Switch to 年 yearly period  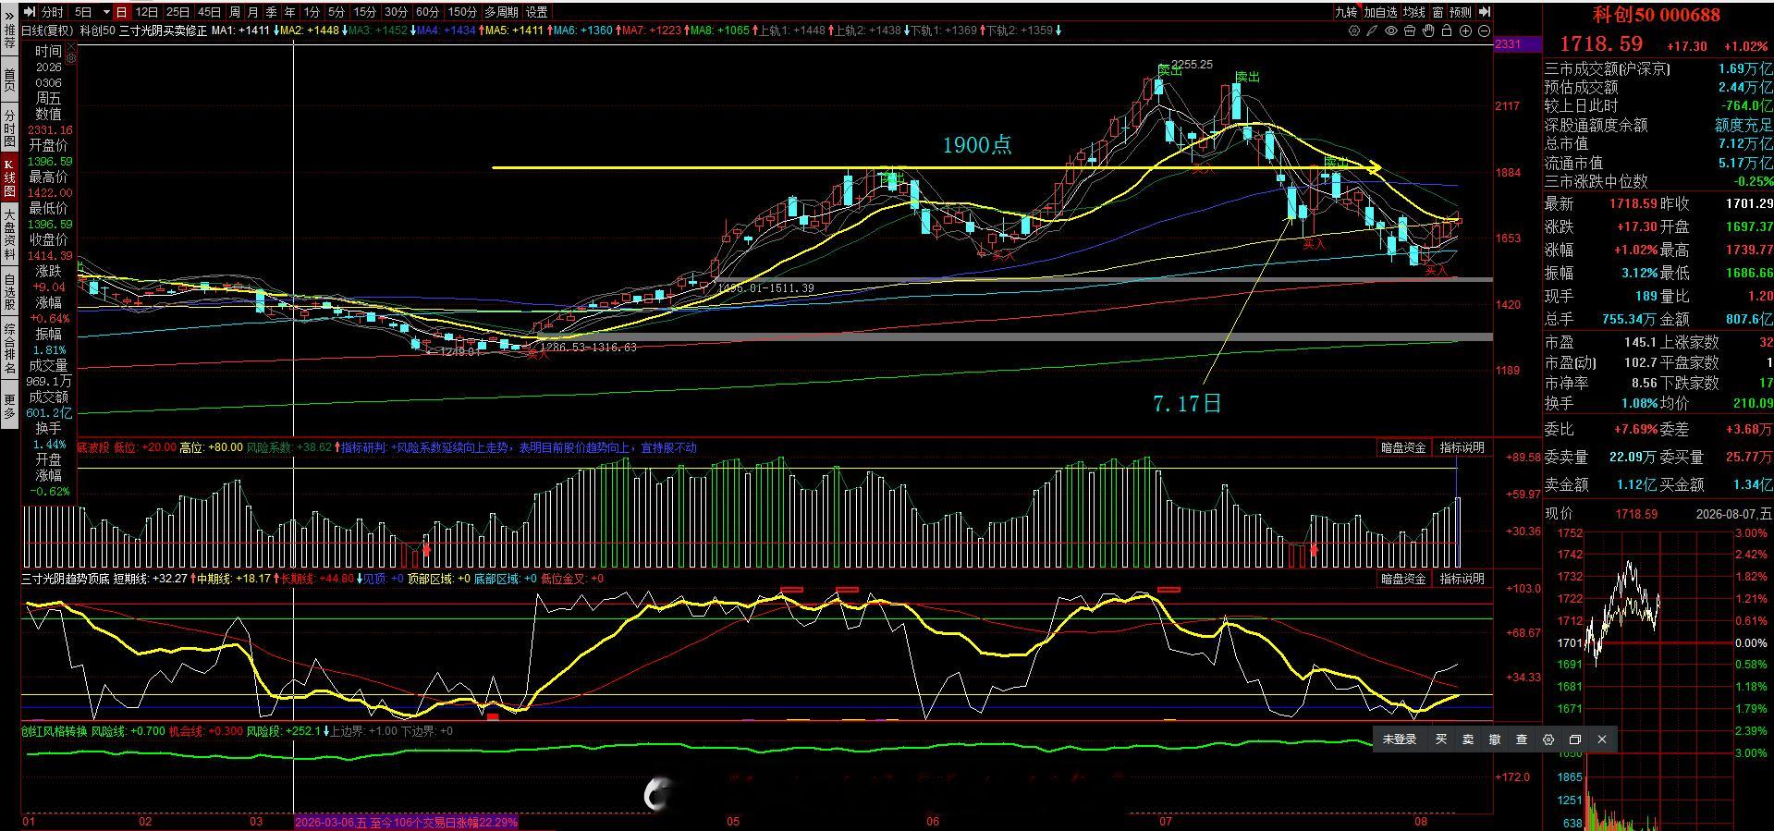tap(290, 12)
